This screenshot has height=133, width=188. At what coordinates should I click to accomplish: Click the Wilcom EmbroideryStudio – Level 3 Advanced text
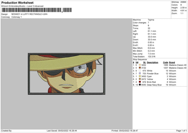pos(22,6)
